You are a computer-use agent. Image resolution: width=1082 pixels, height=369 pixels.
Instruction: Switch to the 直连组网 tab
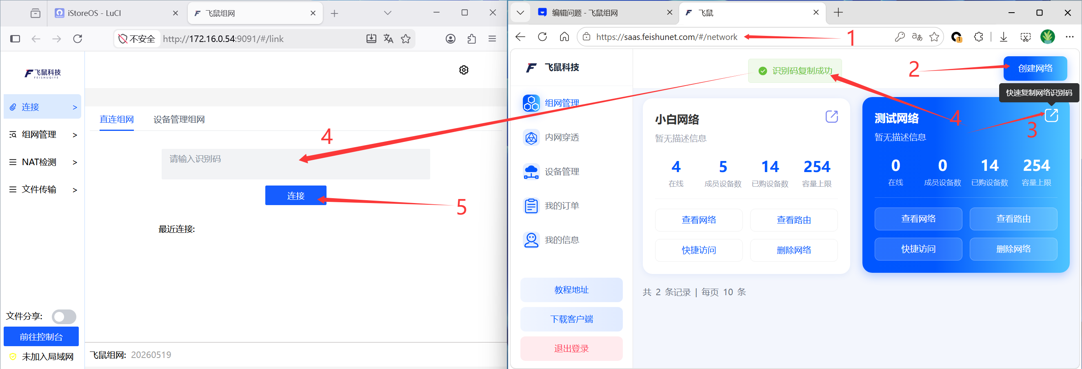tap(116, 119)
